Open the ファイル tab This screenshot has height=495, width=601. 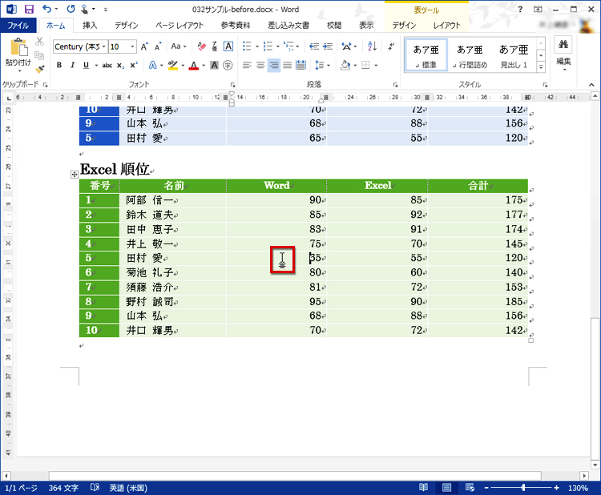click(x=18, y=26)
